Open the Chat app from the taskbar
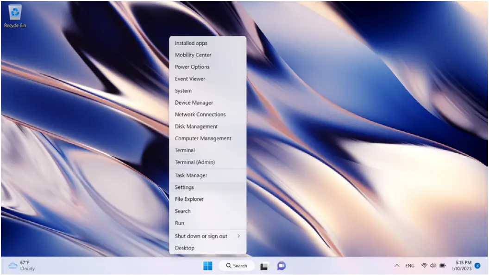This screenshot has width=489, height=275. click(282, 266)
